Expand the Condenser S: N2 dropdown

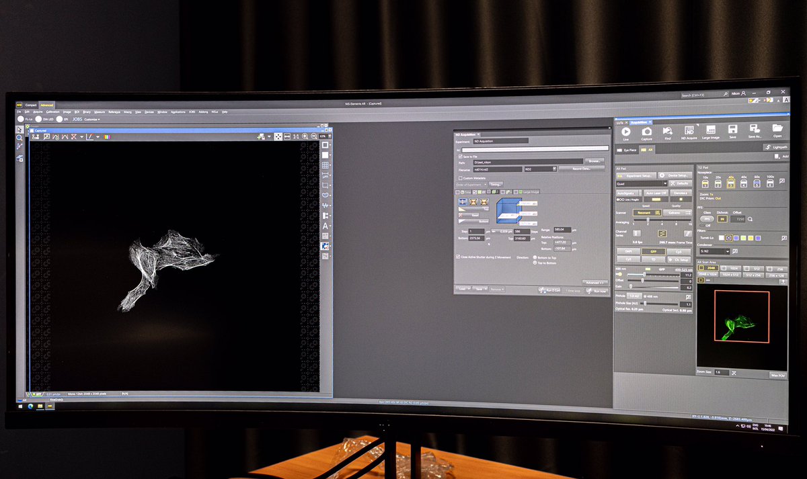(x=715, y=251)
